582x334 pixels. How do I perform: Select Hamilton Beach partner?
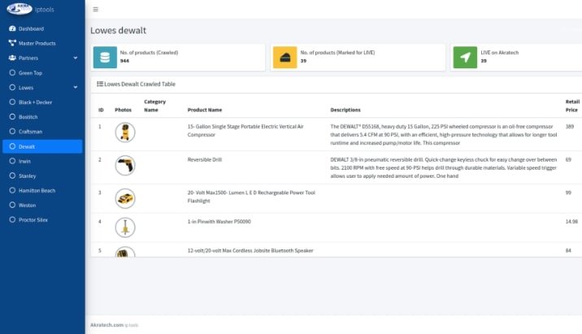(37, 190)
